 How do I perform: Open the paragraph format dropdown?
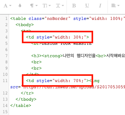point(34,6)
